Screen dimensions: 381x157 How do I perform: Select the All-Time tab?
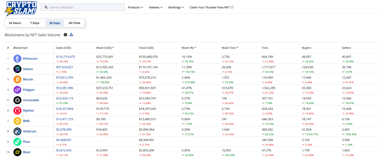pos(74,23)
